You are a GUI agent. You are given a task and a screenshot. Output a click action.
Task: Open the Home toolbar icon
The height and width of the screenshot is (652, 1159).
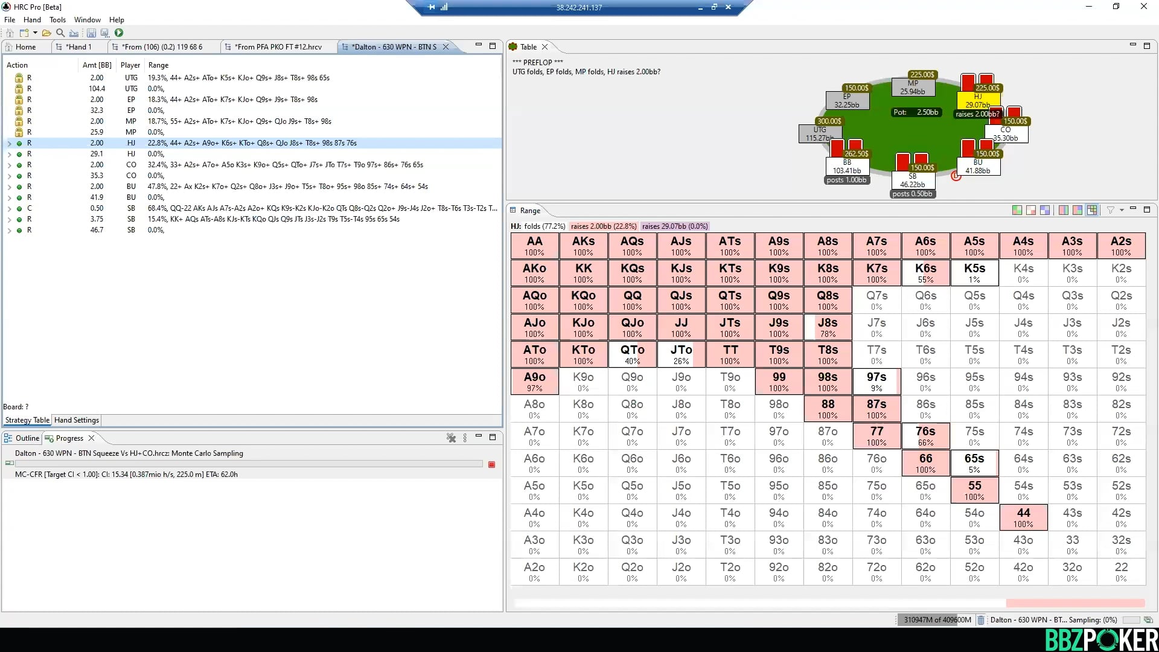pyautogui.click(x=10, y=33)
